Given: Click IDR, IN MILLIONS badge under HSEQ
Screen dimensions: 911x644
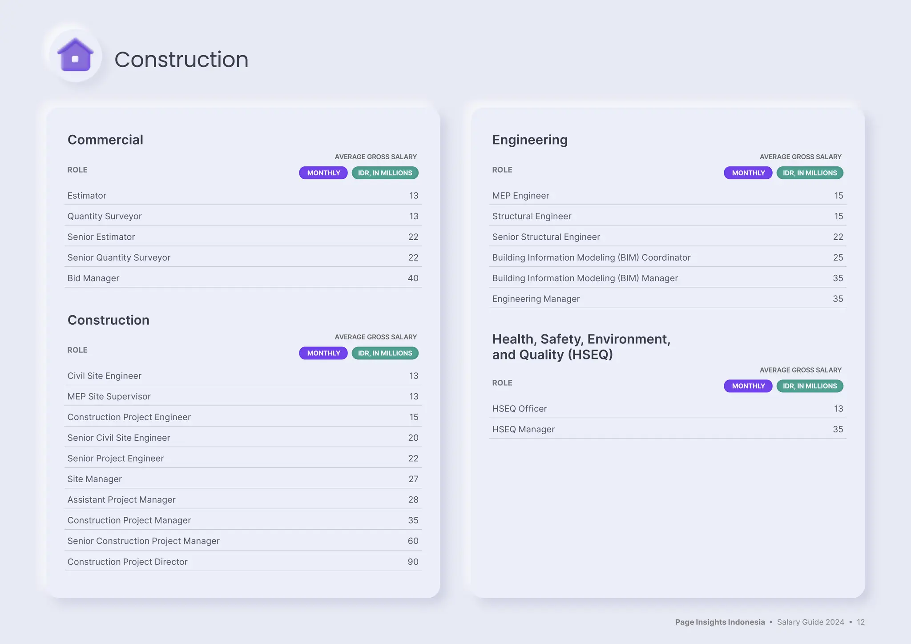Looking at the screenshot, I should pos(810,386).
